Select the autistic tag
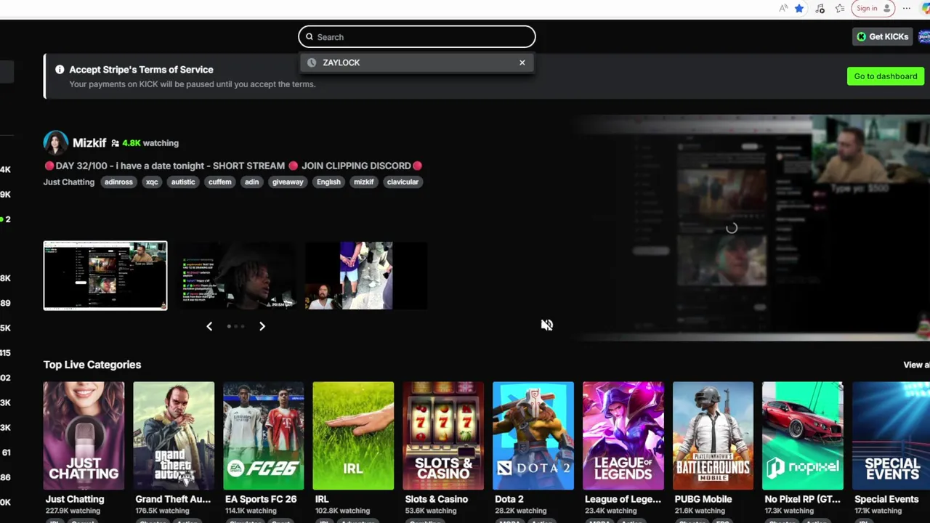Screen dimensions: 930x523 [x=183, y=182]
